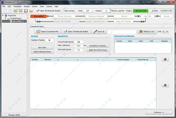Open the Help menu

click(56, 6)
